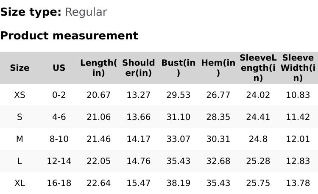Screen dimensions: 318x194
Task: Click the XS bust value 29.53
Action: click(178, 95)
